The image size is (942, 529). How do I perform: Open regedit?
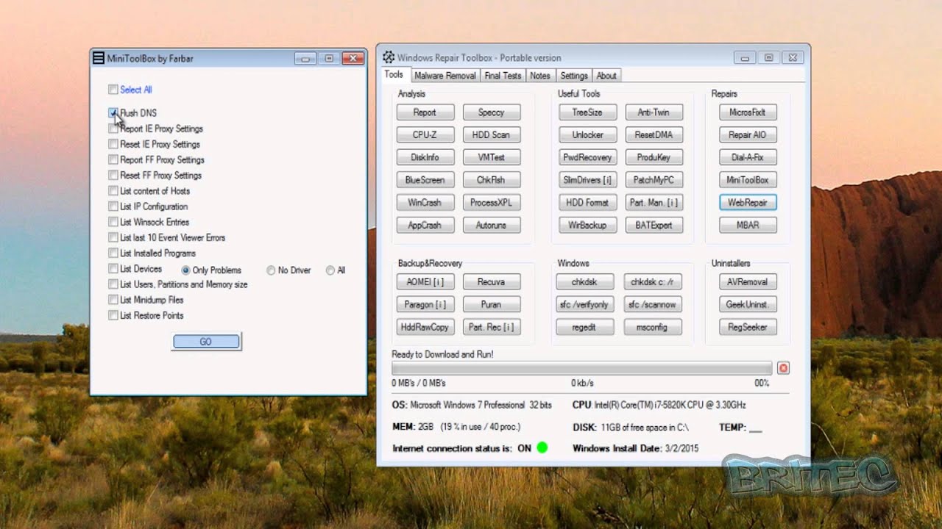coord(586,327)
